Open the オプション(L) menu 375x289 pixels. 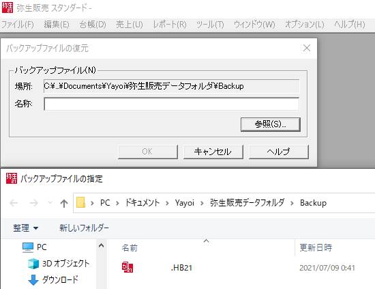coord(305,25)
